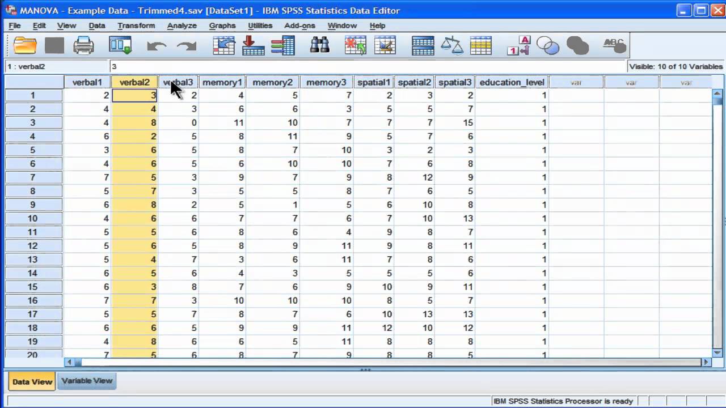Click the Weight Cases scale icon
The height and width of the screenshot is (408, 726).
pos(452,45)
